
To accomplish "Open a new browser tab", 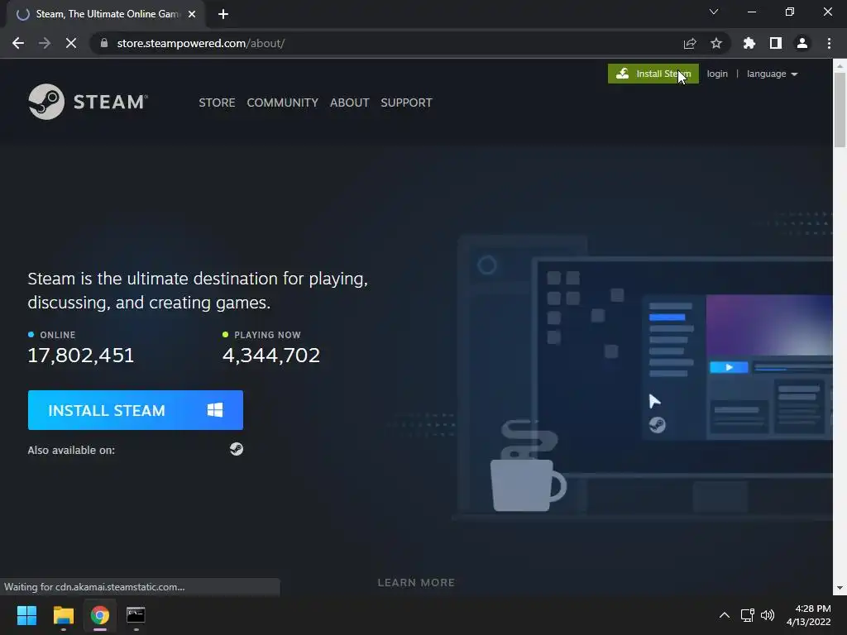I will (223, 14).
